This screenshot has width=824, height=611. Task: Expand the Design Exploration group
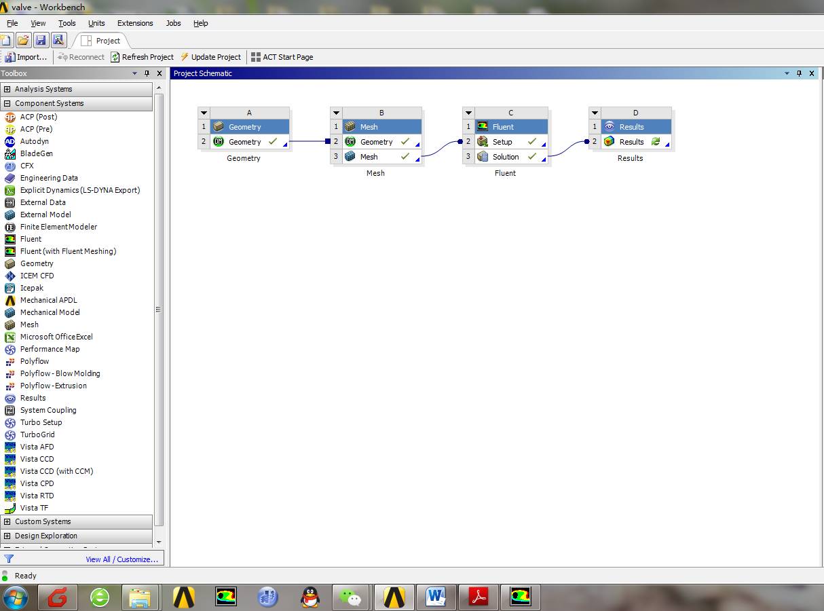pyautogui.click(x=7, y=536)
